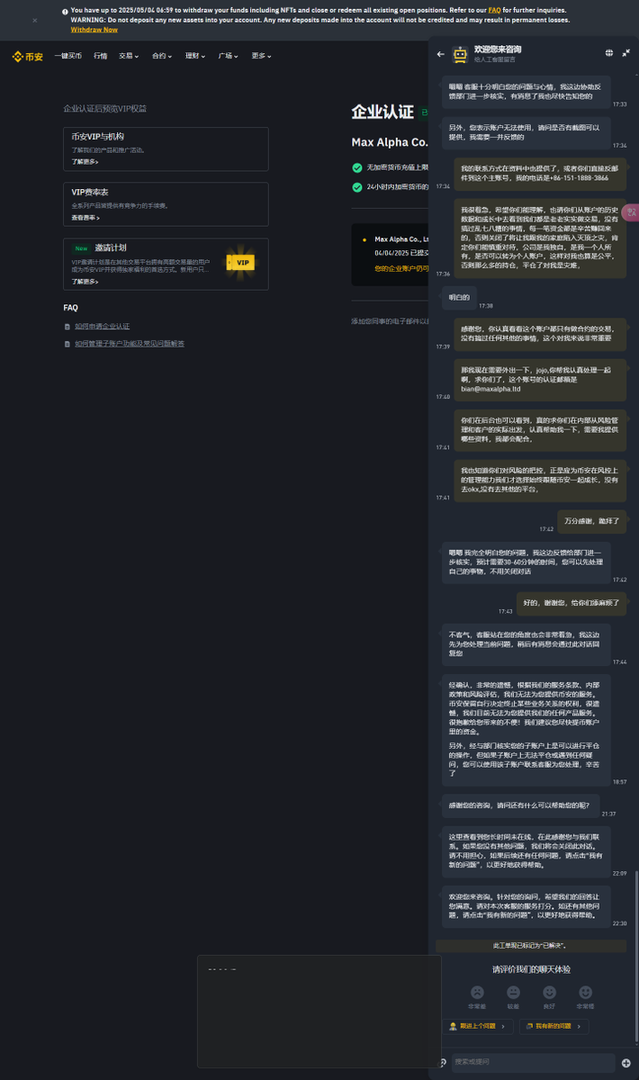Click the info icon in top warning banner

pyautogui.click(x=65, y=12)
